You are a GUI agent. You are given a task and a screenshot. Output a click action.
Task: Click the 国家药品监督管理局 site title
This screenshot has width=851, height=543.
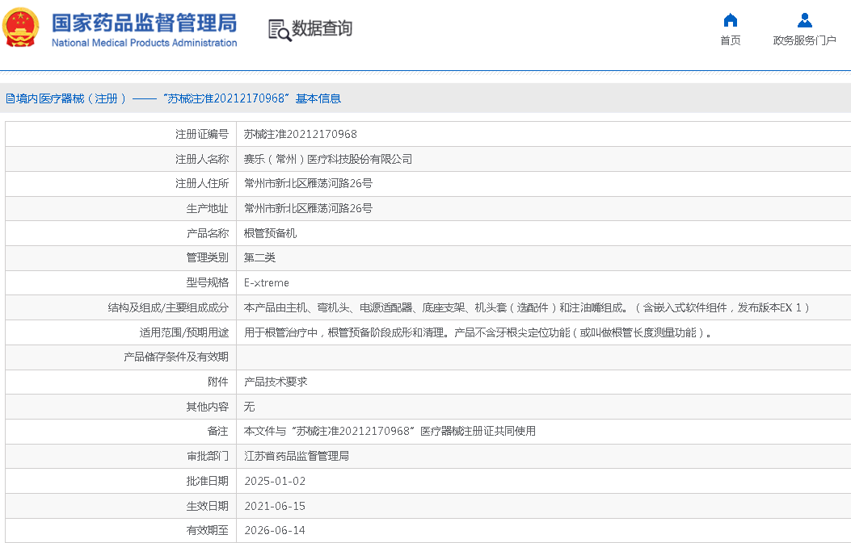tap(144, 22)
